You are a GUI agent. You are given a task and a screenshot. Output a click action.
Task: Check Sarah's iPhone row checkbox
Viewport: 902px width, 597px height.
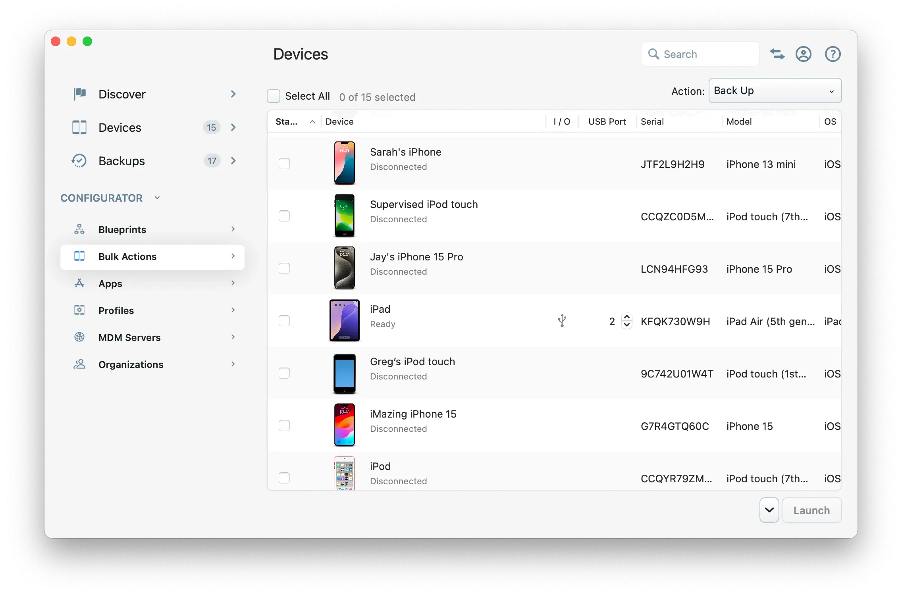(x=285, y=163)
